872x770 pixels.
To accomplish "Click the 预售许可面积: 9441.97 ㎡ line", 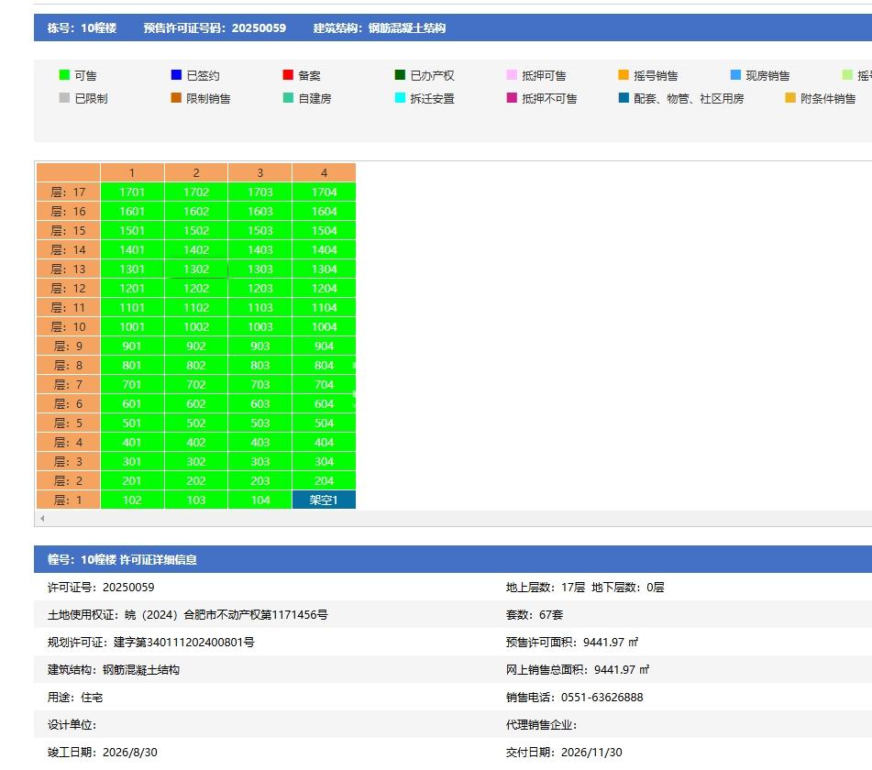I will pos(572,643).
